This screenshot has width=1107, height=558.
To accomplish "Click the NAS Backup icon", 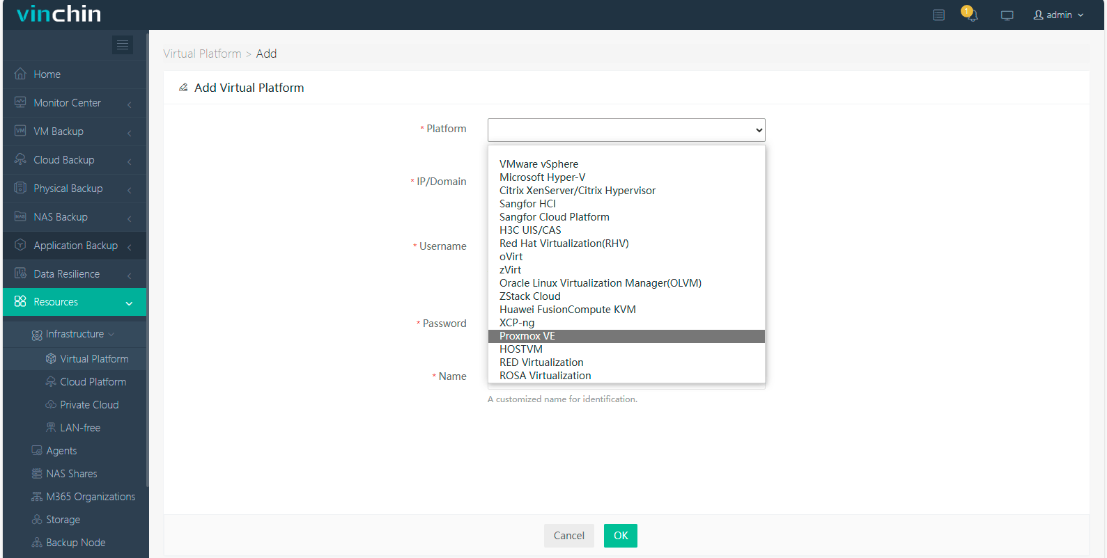I will 20,216.
